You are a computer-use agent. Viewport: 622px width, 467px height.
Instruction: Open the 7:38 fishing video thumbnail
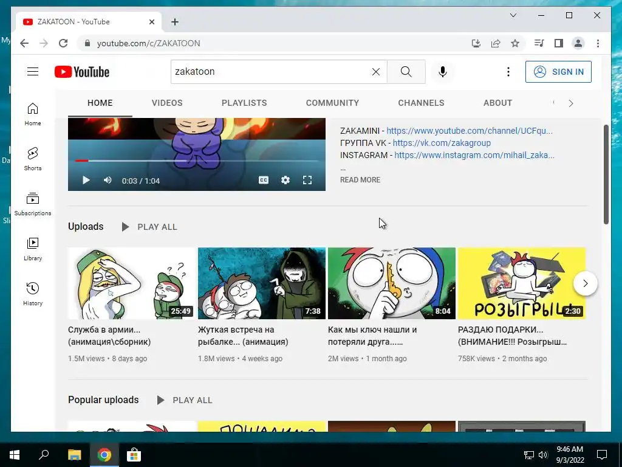[x=262, y=283]
